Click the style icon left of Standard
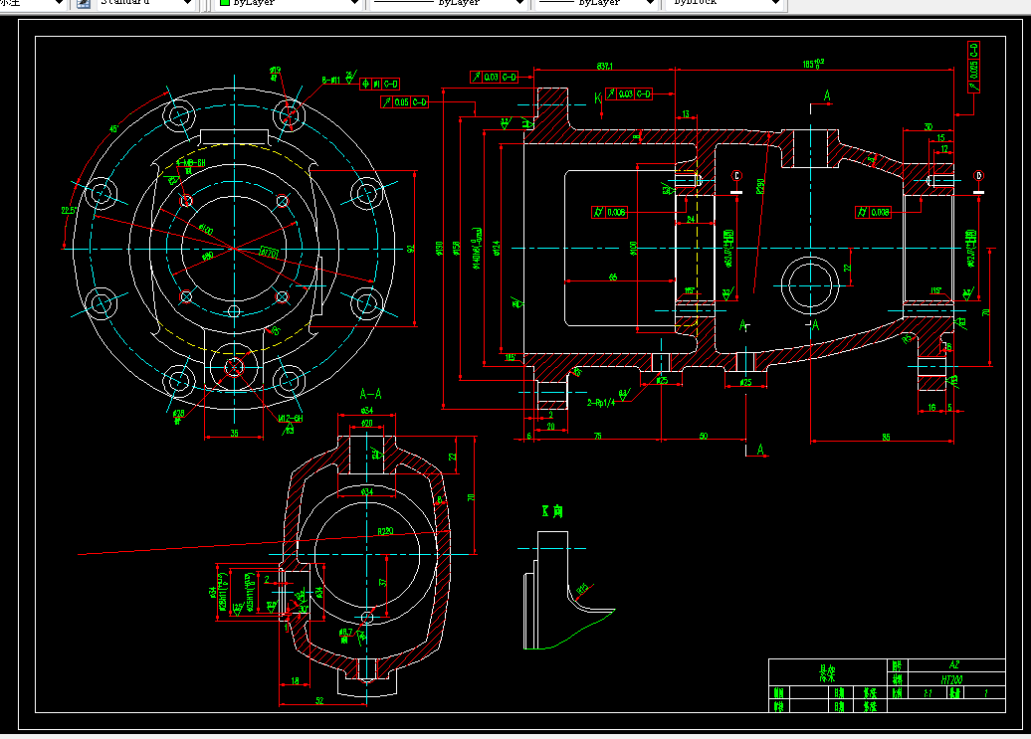The image size is (1031, 739). tap(84, 3)
